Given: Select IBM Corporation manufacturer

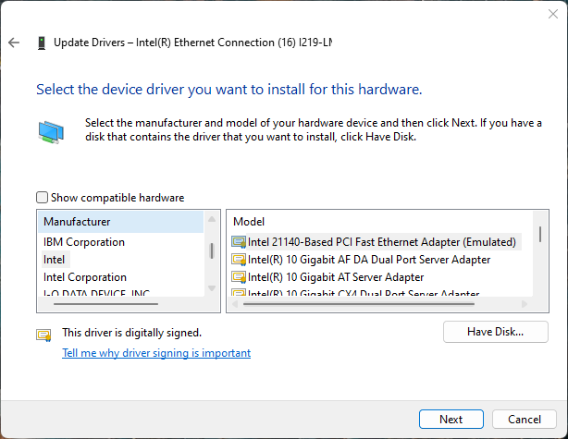Looking at the screenshot, I should pyautogui.click(x=84, y=242).
